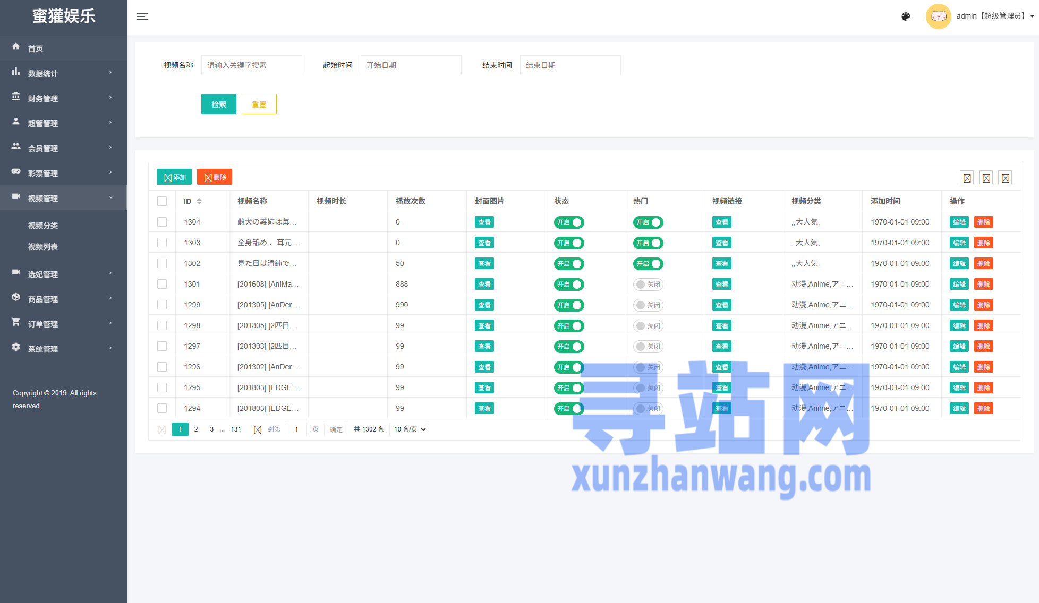Click the 重置 reset button
Viewport: 1039px width, 603px height.
[259, 104]
